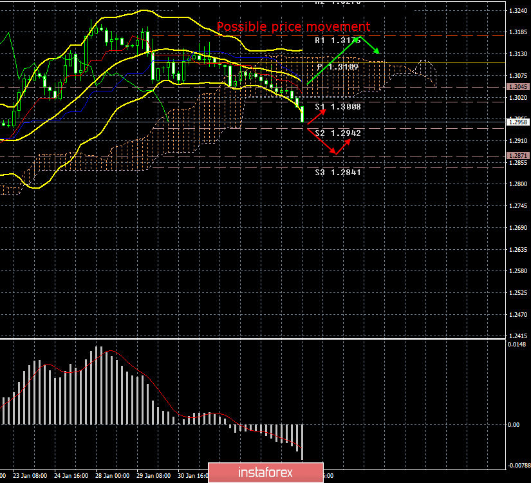Click the last MACD histogram bar

[x=302, y=442]
